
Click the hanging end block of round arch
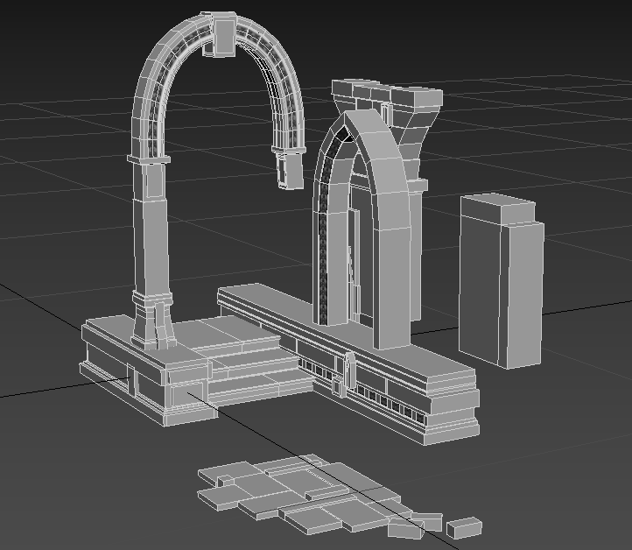pyautogui.click(x=291, y=171)
